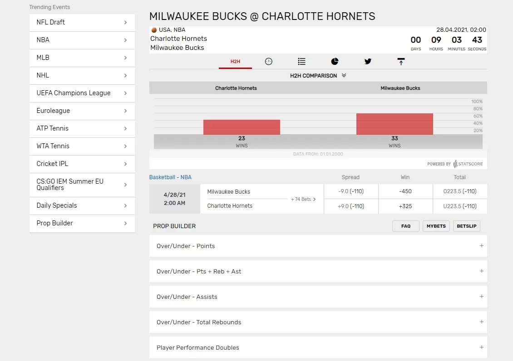Select Milwaukee Bucks spread -9.0 (-110)
The height and width of the screenshot is (361, 513).
coord(351,191)
